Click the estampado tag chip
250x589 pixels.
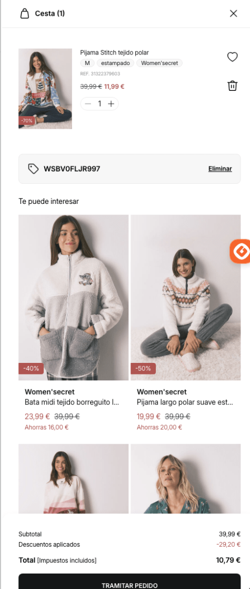pyautogui.click(x=115, y=63)
